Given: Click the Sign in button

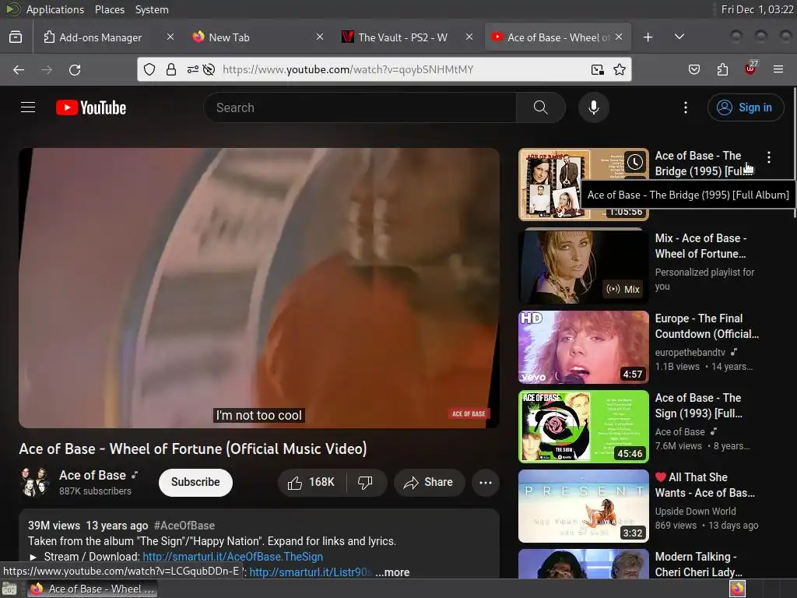Looking at the screenshot, I should tap(745, 107).
